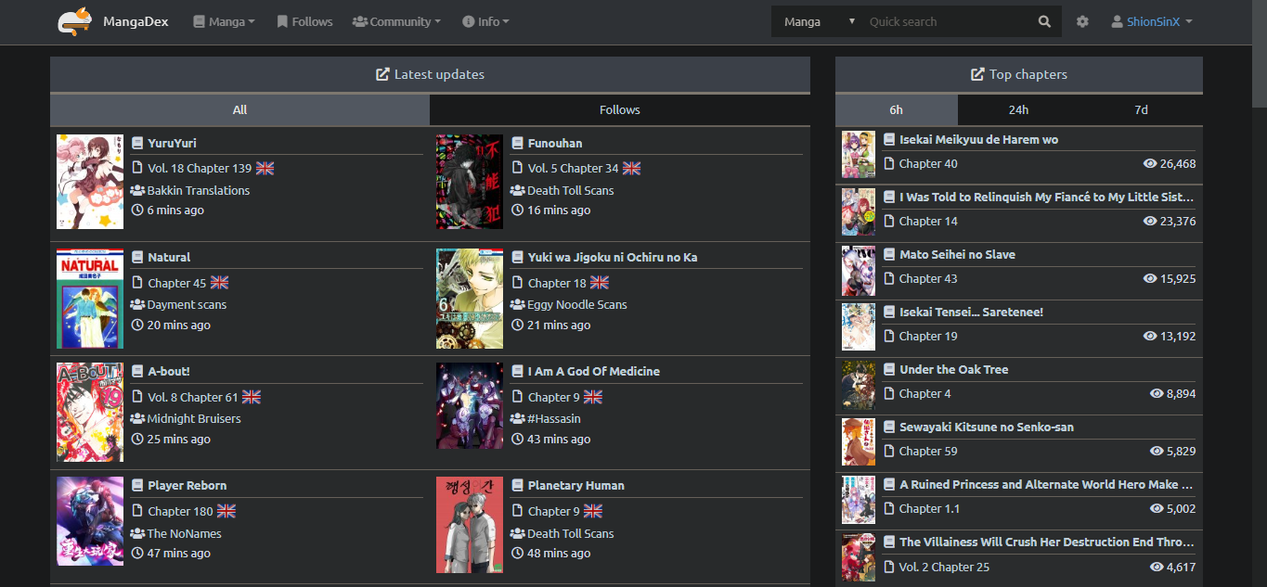Open the Planetary Human cover thumbnail
This screenshot has width=1267, height=587.
pos(470,525)
